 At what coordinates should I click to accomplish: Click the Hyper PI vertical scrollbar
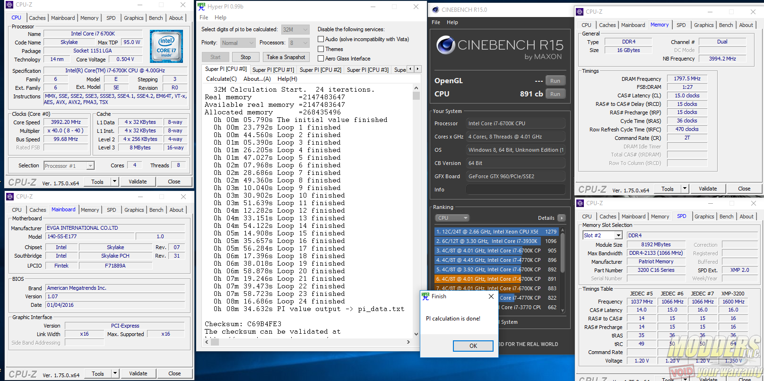click(x=416, y=211)
